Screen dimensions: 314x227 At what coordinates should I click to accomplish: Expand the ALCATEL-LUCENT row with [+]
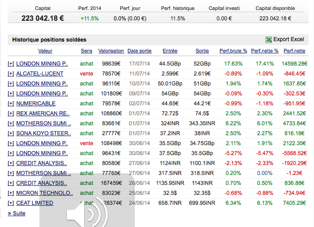tap(11, 74)
